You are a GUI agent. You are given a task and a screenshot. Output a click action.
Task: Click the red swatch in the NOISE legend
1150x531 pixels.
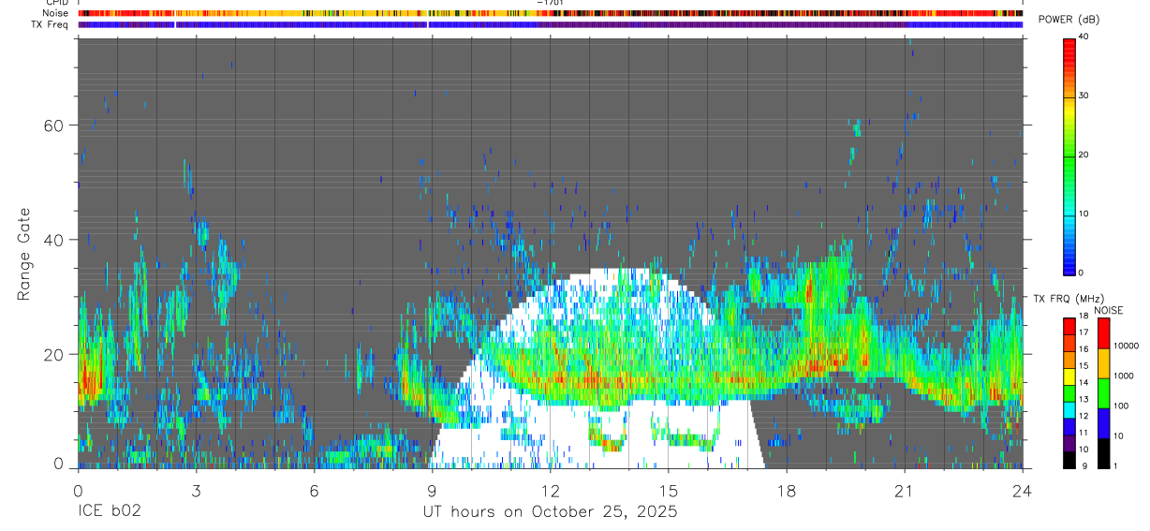[1103, 333]
